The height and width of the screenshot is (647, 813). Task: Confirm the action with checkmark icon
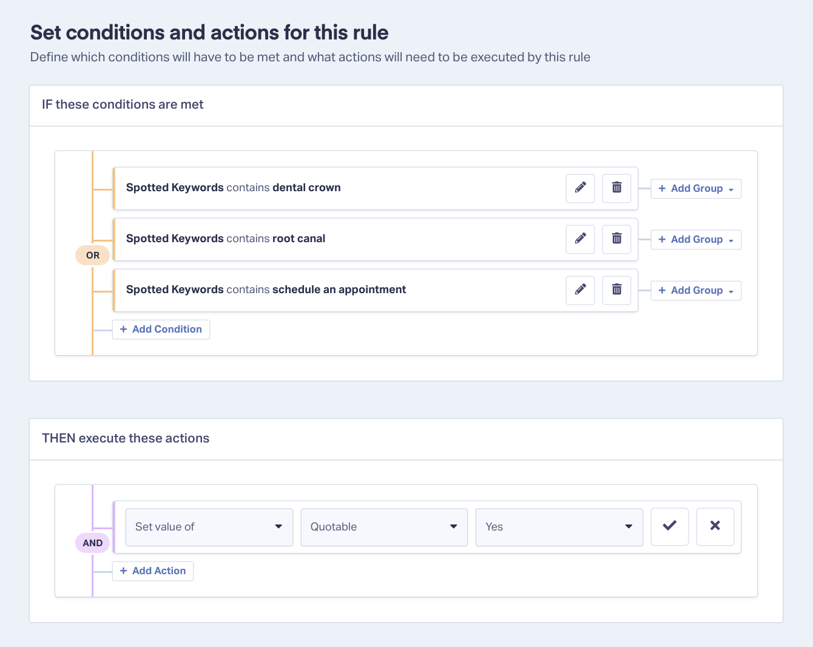coord(670,527)
